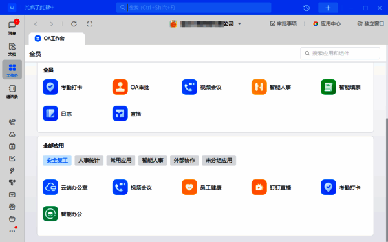The width and height of the screenshot is (388, 242).
Task: Open the 通讯录 contacts sidebar icon
Action: (x=12, y=92)
